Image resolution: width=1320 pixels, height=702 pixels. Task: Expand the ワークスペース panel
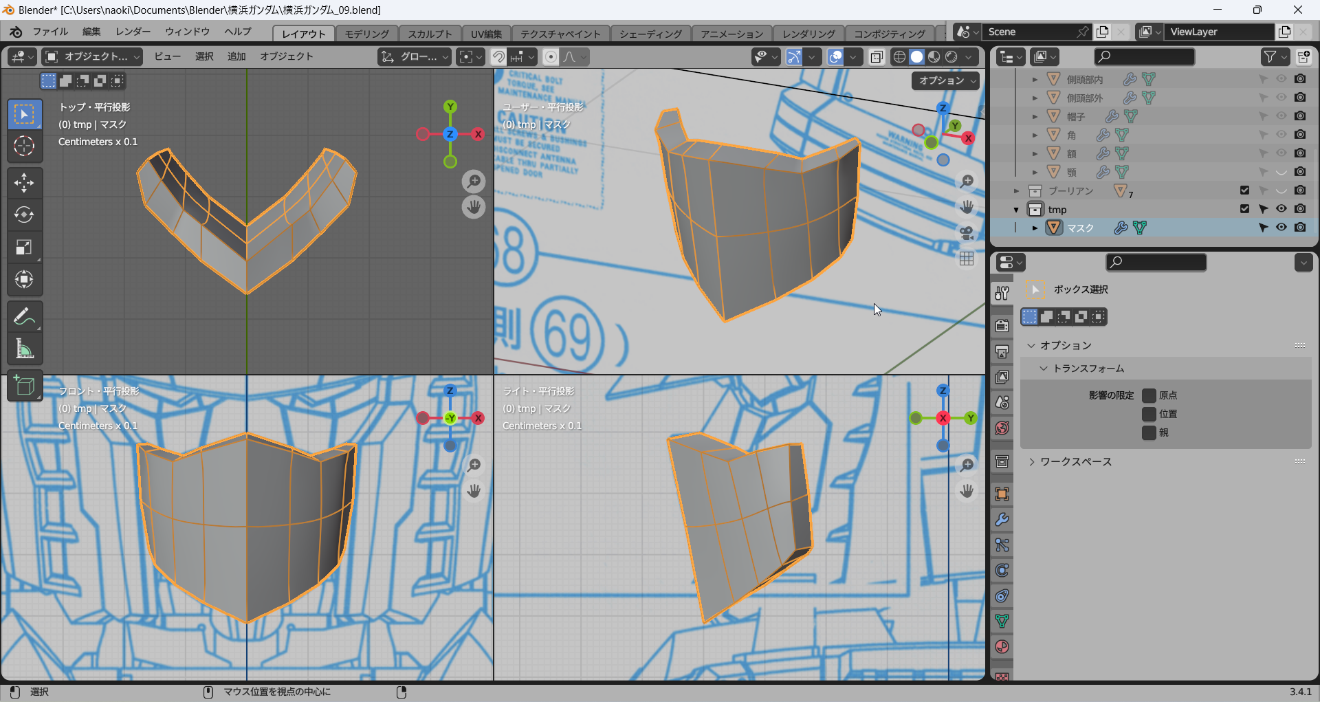click(x=1075, y=462)
